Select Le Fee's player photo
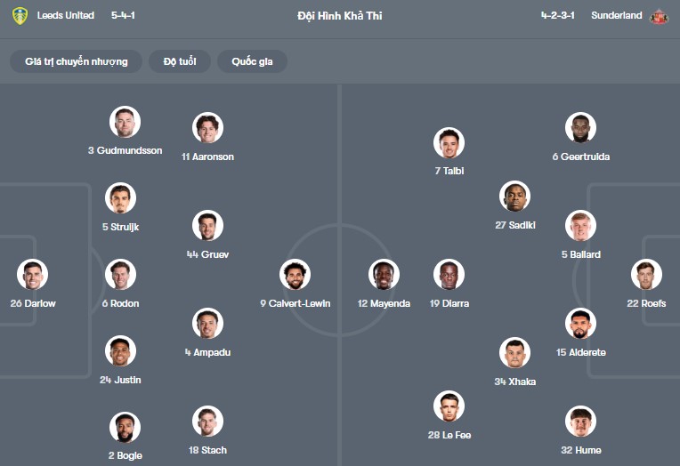Screen dimensions: 680x466 (449, 406)
